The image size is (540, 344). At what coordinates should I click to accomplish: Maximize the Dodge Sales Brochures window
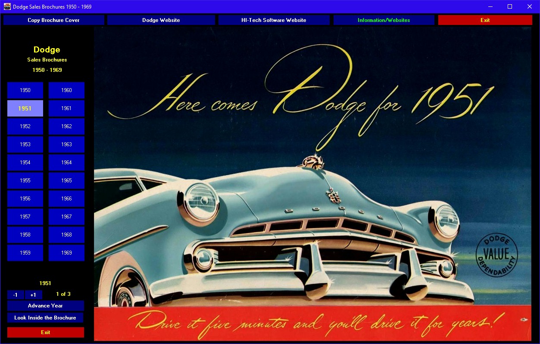(x=510, y=6)
